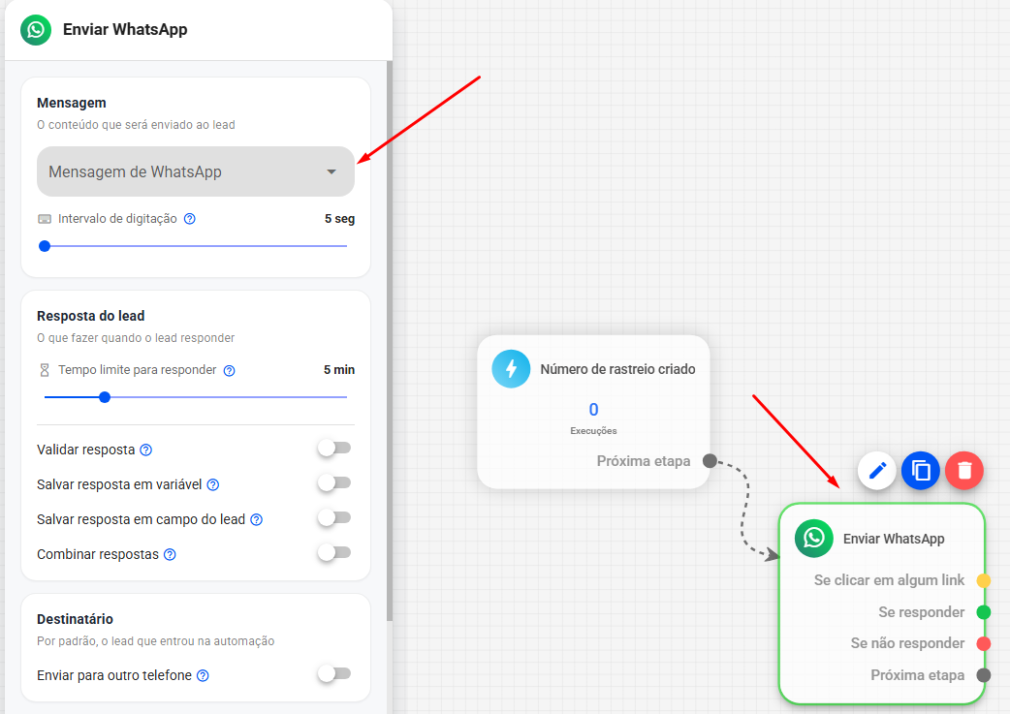Edit the Enviar WhatsApp node with pencil button

pyautogui.click(x=877, y=471)
